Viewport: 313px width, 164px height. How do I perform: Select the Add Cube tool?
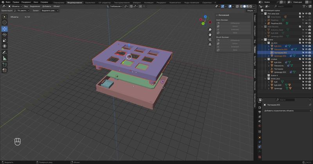5,65
